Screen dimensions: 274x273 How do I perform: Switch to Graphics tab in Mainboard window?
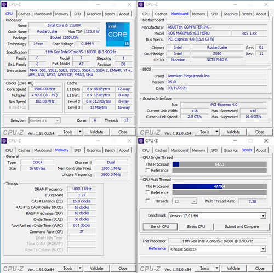(x=230, y=14)
